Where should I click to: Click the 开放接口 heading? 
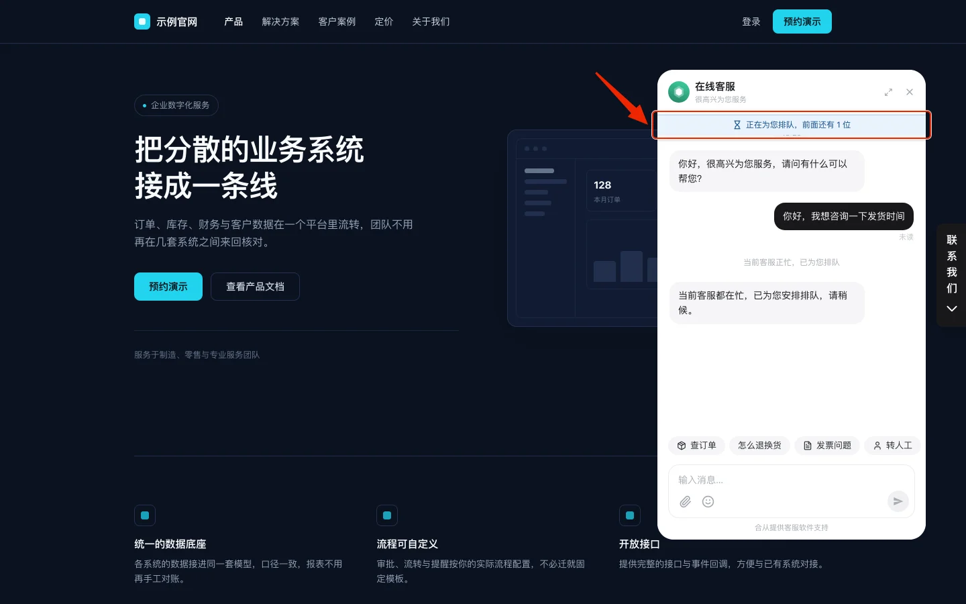[639, 544]
